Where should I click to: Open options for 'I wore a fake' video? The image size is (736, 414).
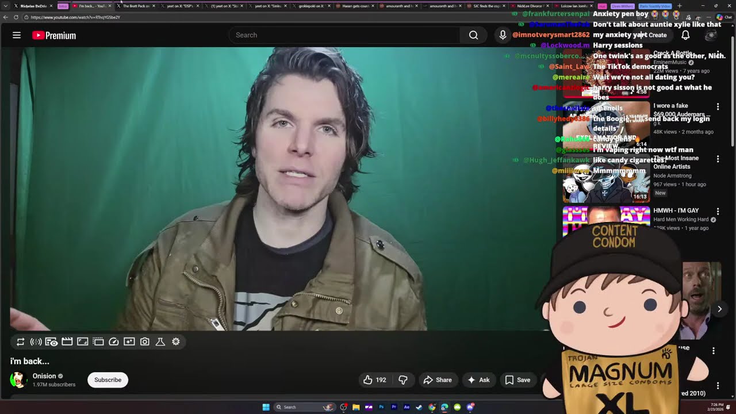[x=718, y=106]
